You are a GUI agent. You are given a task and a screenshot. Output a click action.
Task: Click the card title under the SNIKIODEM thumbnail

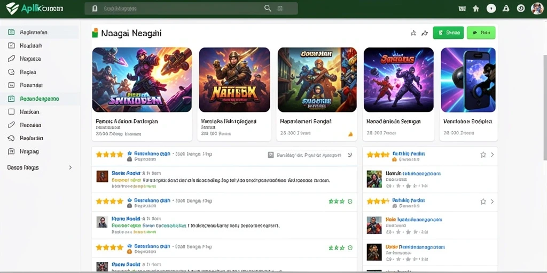click(x=127, y=121)
